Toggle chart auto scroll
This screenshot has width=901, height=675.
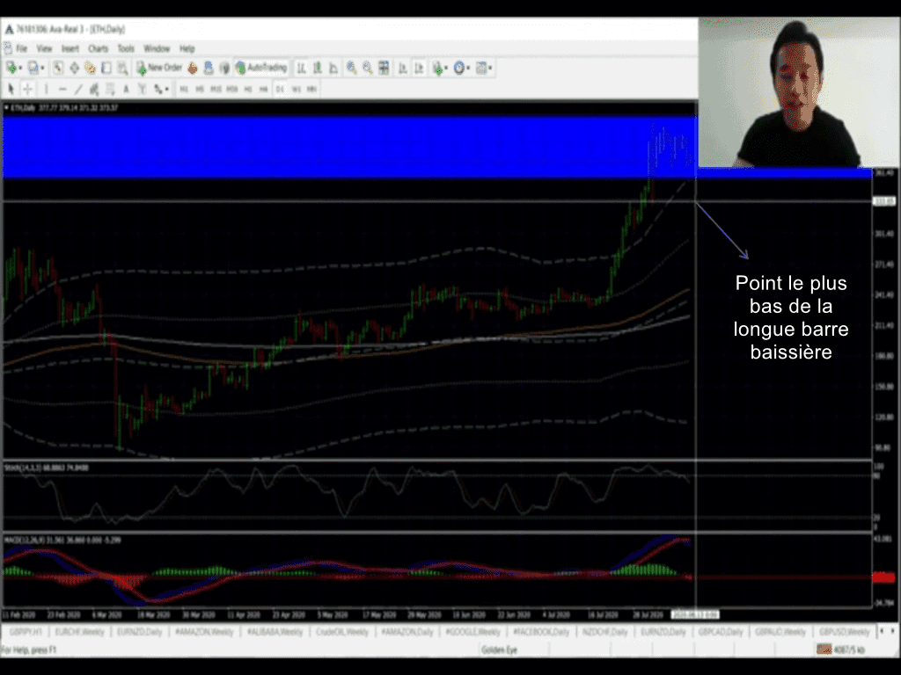pyautogui.click(x=403, y=68)
